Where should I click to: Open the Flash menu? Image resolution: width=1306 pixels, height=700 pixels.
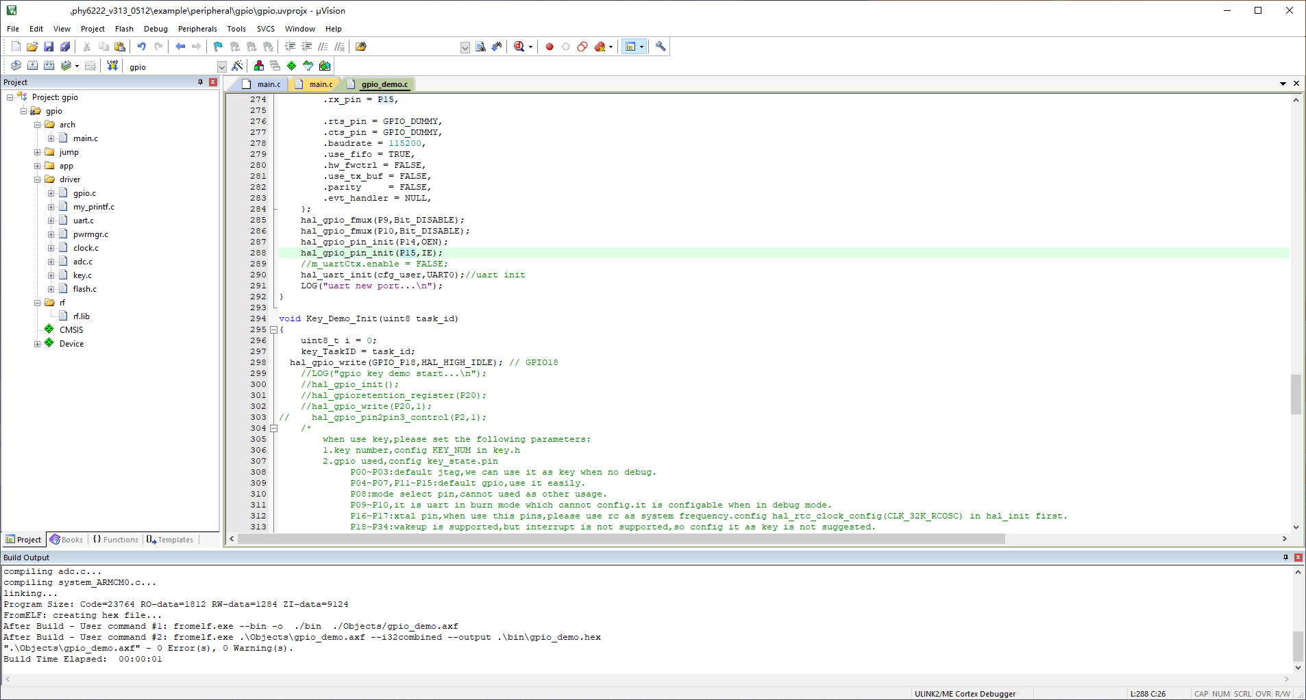point(124,29)
